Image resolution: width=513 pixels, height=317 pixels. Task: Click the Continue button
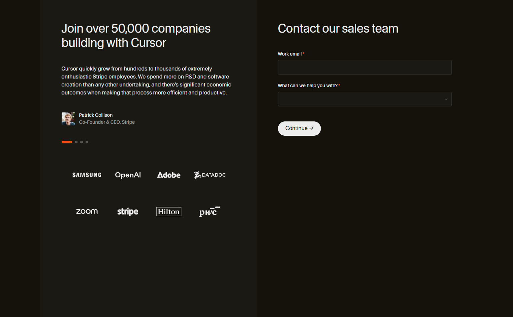pyautogui.click(x=299, y=128)
